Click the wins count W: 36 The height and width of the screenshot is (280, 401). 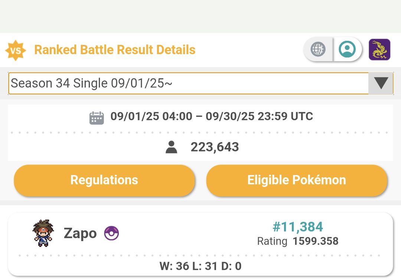pos(174,266)
